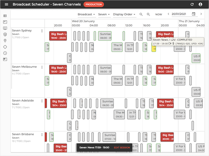The image size is (209, 156).
Task: Select Melbourne Big Bash block on Wed evening
Action: (165, 70)
